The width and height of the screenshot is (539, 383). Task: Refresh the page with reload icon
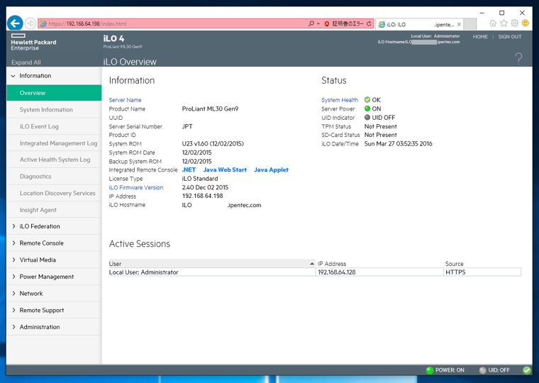[x=369, y=23]
